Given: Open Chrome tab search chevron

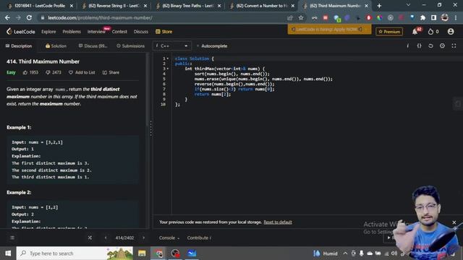Looking at the screenshot, I should 408,5.
